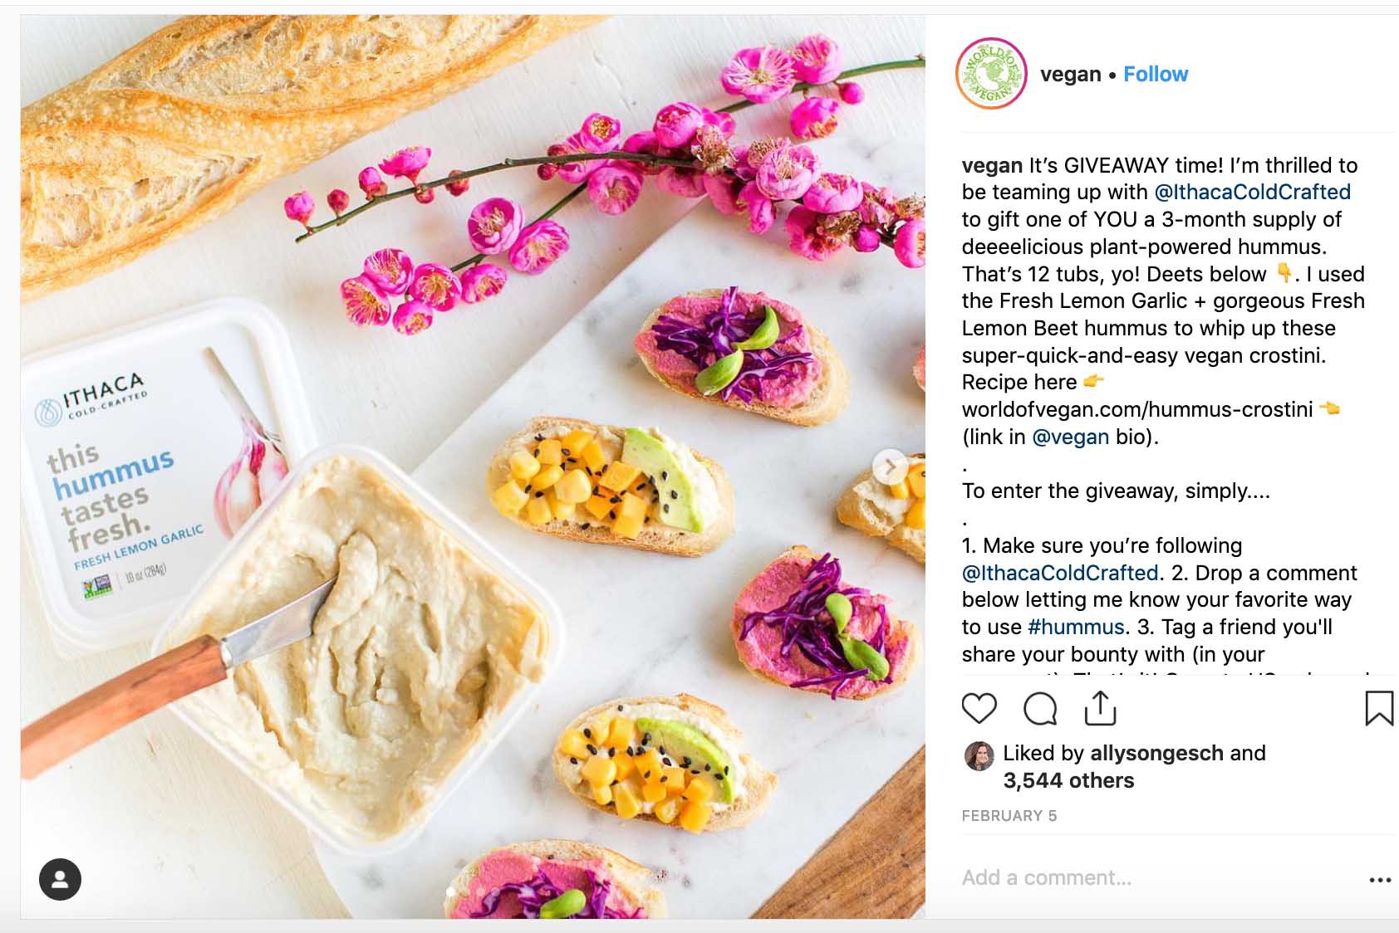Open allysongesch's small avatar thumbnail

pos(979,755)
